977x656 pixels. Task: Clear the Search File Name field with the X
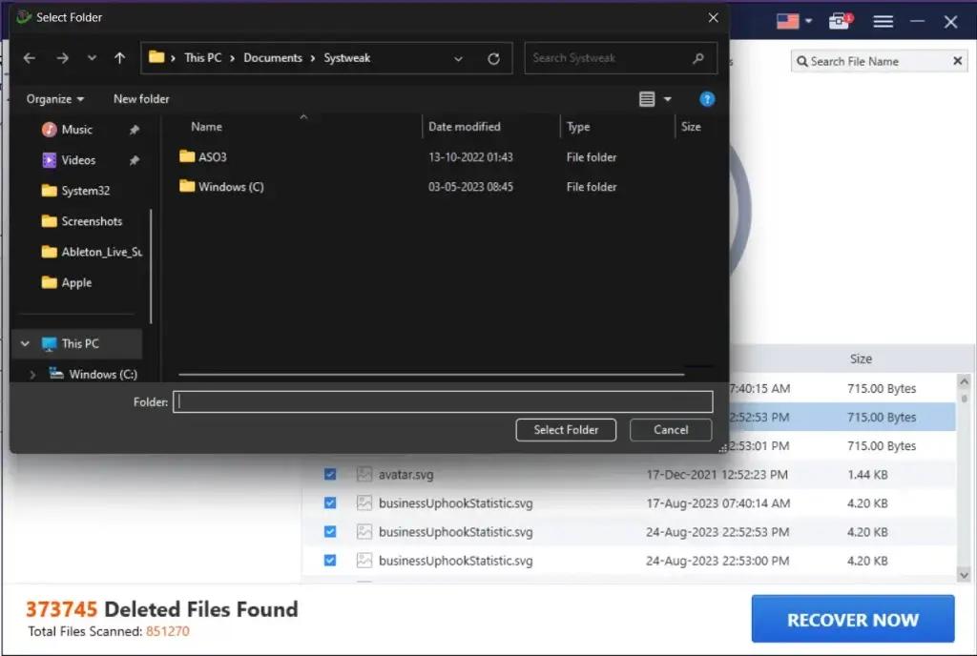click(957, 60)
